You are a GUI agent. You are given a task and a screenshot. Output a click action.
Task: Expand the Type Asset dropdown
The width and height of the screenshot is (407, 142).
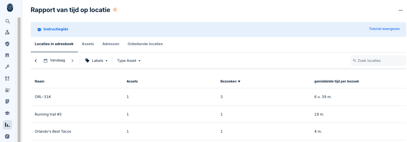tap(129, 60)
